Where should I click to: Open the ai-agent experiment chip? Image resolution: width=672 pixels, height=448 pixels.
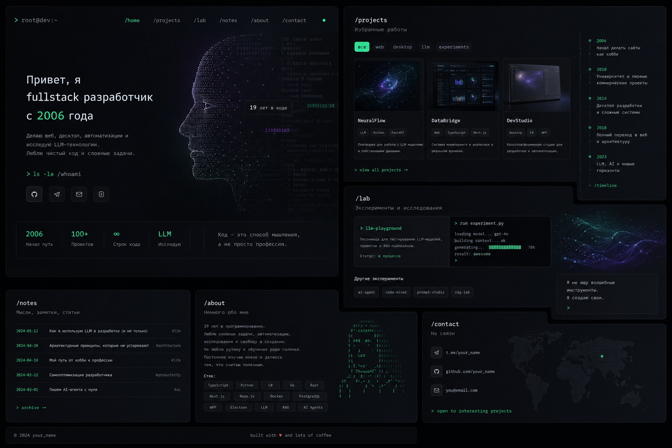click(x=367, y=292)
